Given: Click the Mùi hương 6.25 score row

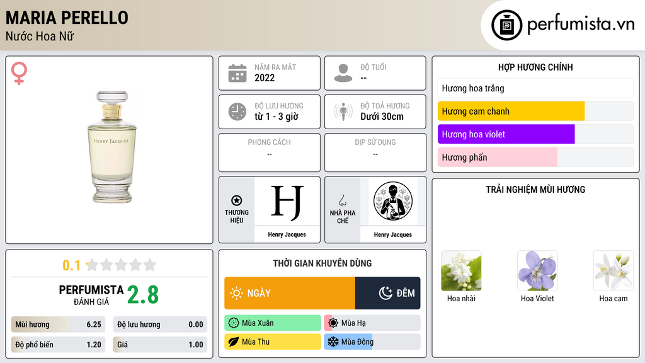Looking at the screenshot, I should point(58,325).
